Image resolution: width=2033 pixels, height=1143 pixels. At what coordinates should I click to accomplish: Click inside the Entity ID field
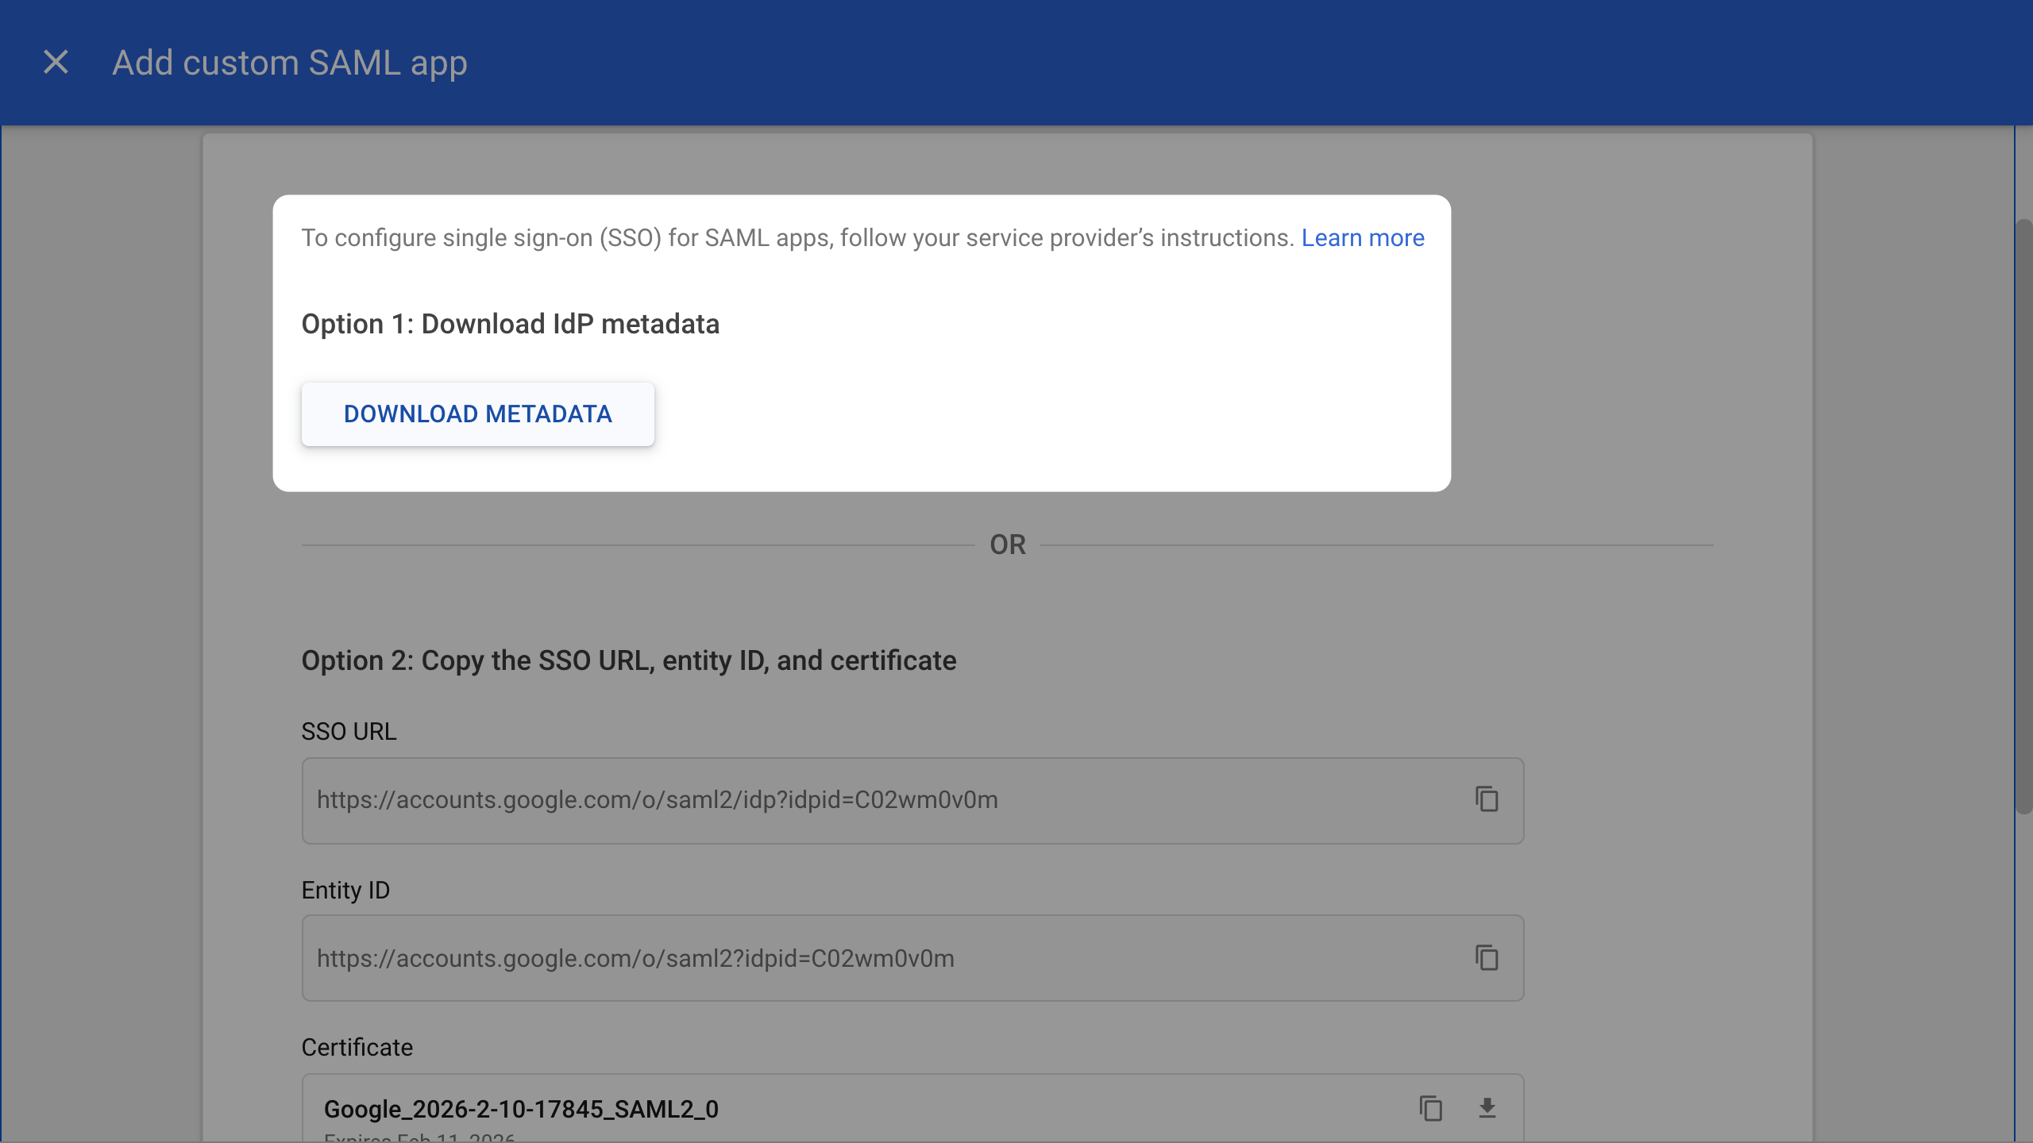tap(794, 959)
